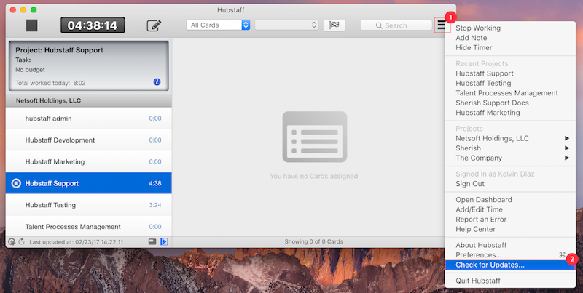Click the 'Total worked today: 8:02' text
The width and height of the screenshot is (583, 293).
50,83
